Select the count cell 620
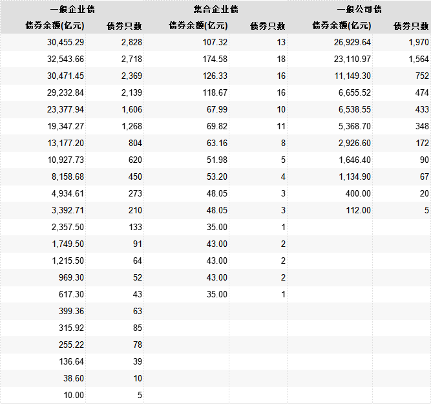 click(135, 160)
